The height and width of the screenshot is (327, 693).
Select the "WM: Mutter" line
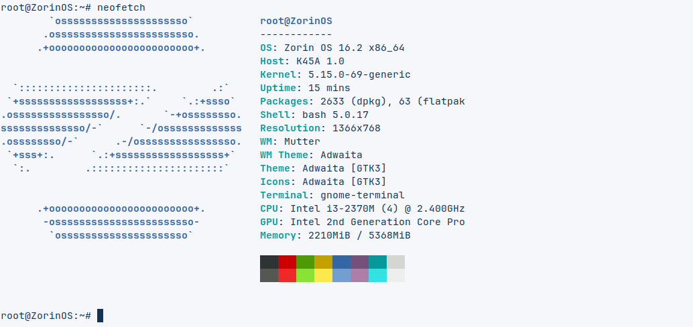(290, 142)
